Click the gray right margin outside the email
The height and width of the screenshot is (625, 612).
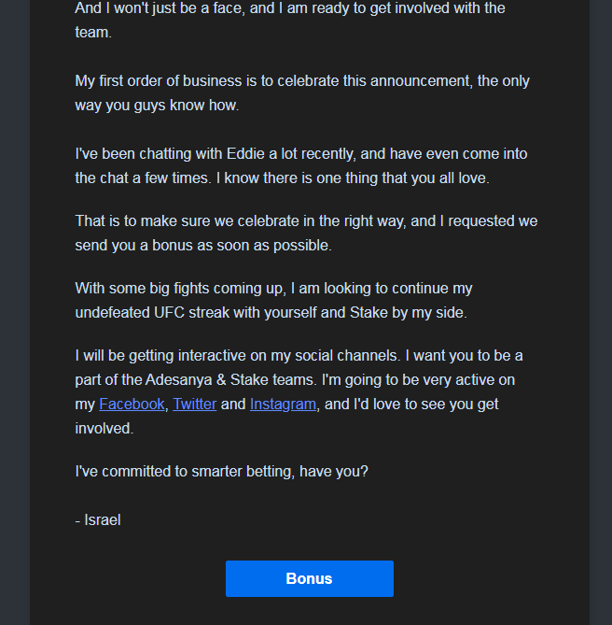click(x=601, y=312)
